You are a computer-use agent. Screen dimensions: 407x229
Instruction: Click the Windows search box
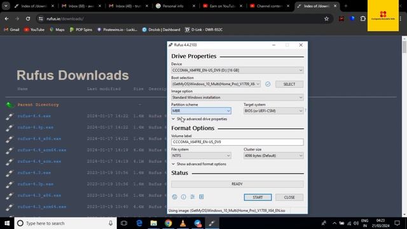pyautogui.click(x=66, y=223)
